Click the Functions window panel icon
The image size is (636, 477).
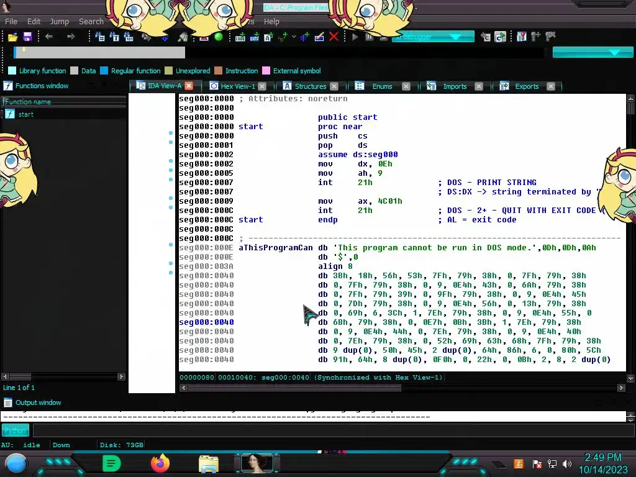8,86
